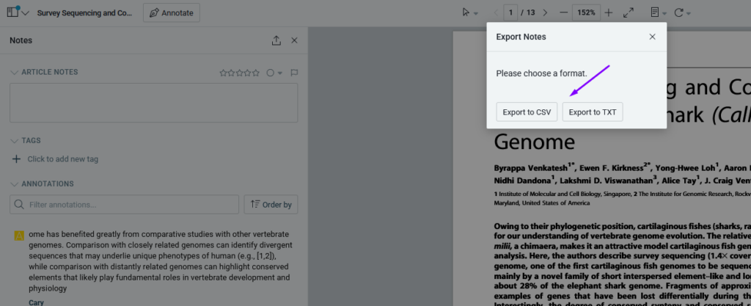This screenshot has width=751, height=306.
Task: Zoom in with the plus icon
Action: [609, 12]
